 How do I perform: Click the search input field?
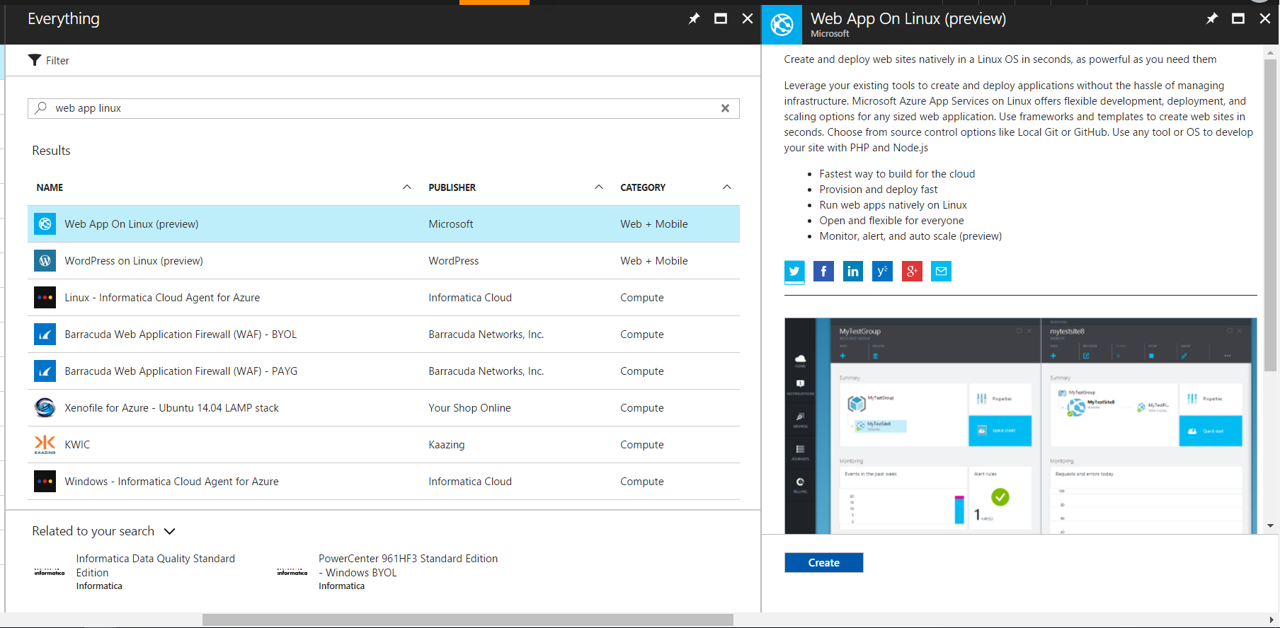pyautogui.click(x=384, y=108)
